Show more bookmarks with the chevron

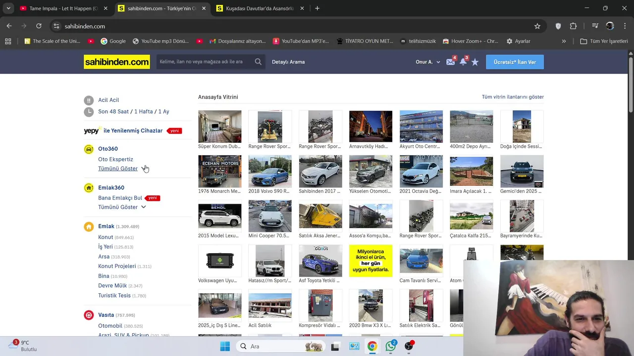click(564, 41)
